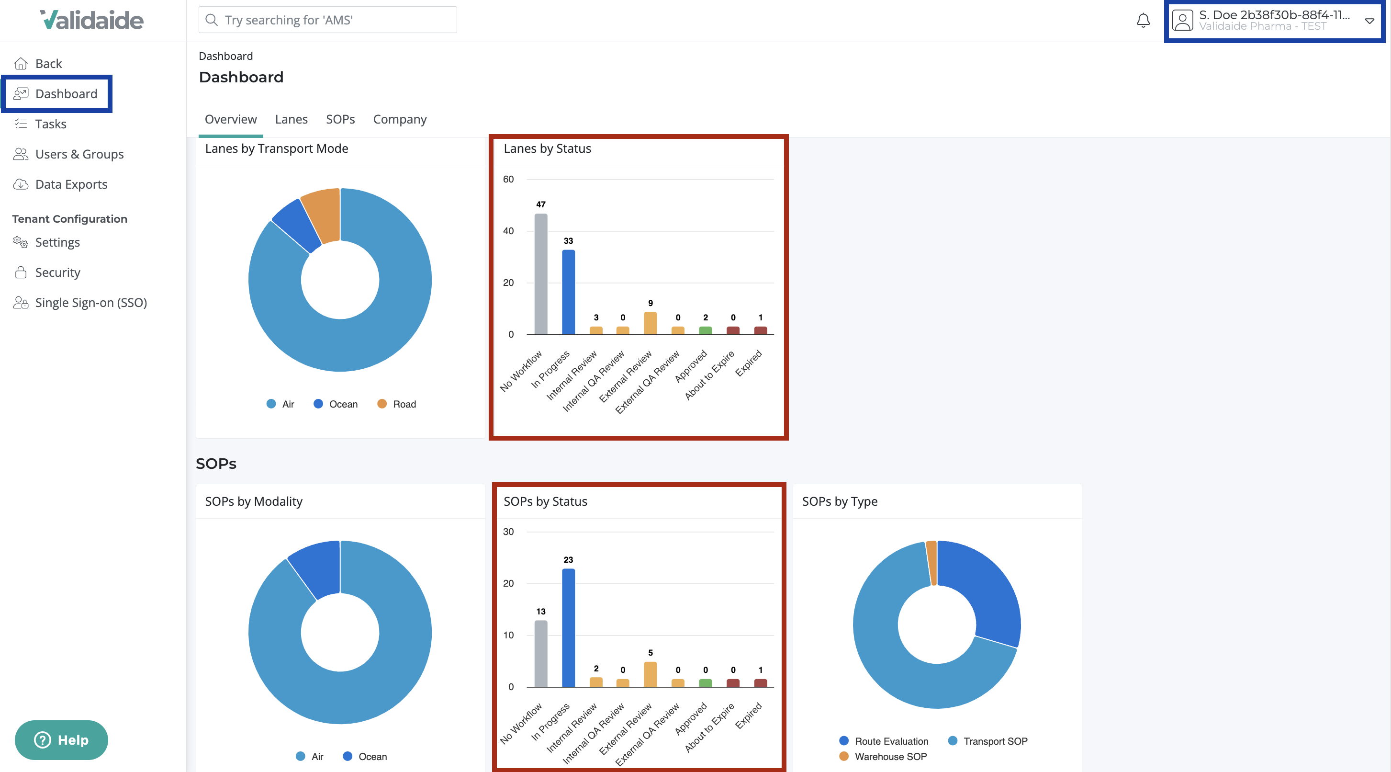Click the Users & Groups icon
This screenshot has height=772, width=1391.
(21, 154)
